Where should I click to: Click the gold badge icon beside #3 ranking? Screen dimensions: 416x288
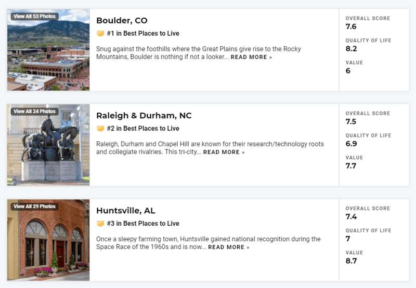100,224
